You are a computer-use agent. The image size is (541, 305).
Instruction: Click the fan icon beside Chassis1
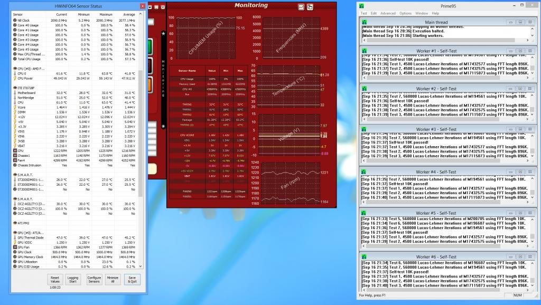click(x=15, y=156)
